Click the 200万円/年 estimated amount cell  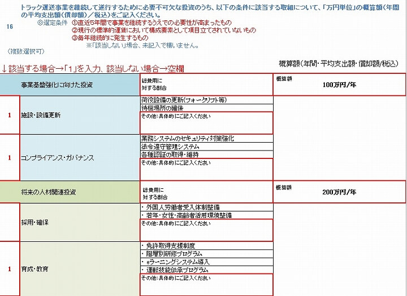pos(339,192)
